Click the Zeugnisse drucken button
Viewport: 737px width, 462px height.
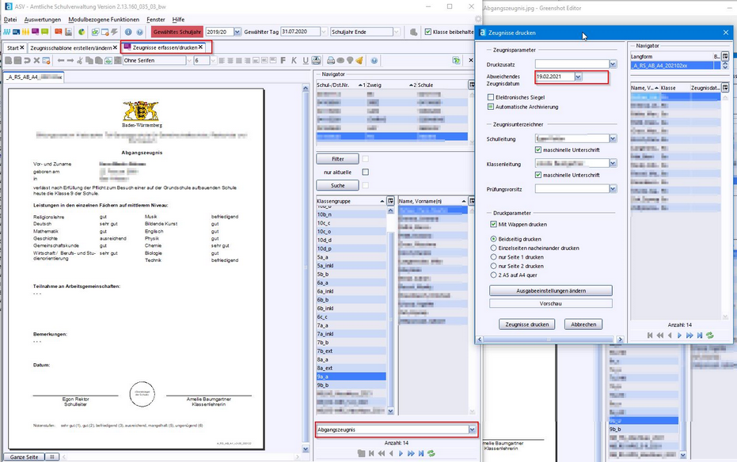pos(526,324)
